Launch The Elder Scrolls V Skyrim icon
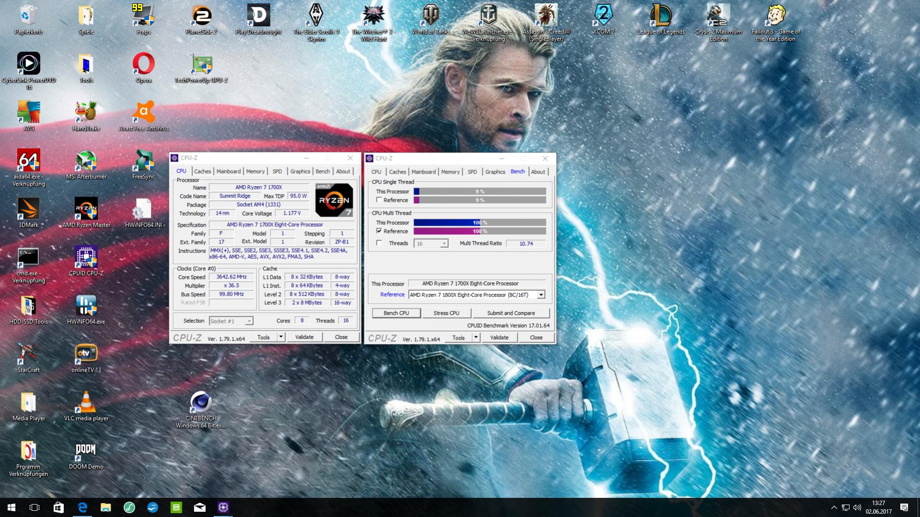Image resolution: width=920 pixels, height=517 pixels. coord(316,23)
